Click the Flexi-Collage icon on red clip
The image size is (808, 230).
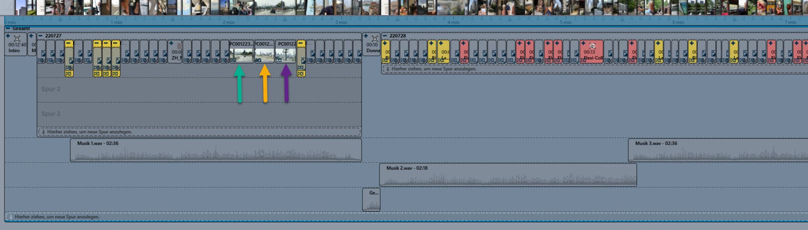[592, 46]
